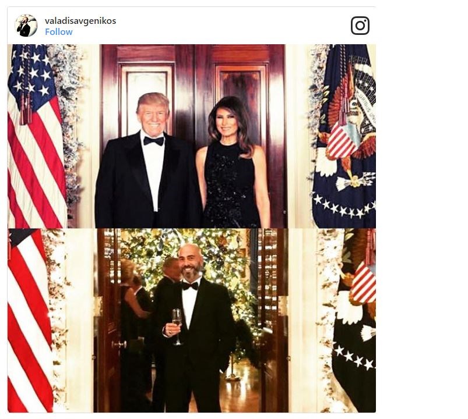468x419 pixels.
Task: Click the bow tie of the top-photo man
Action: (x=153, y=141)
